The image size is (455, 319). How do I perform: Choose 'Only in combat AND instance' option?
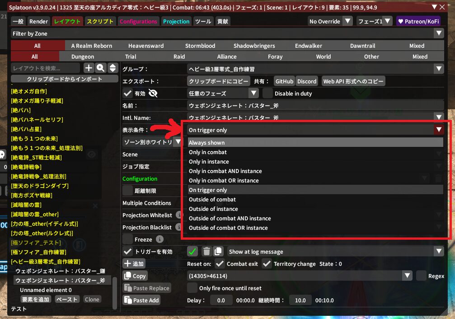225,171
